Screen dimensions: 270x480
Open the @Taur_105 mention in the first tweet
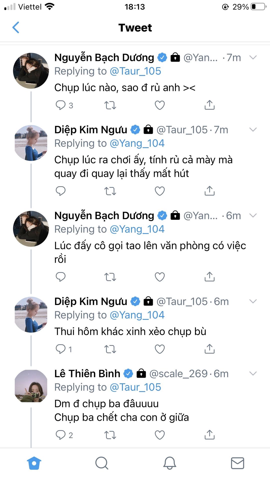(x=135, y=71)
